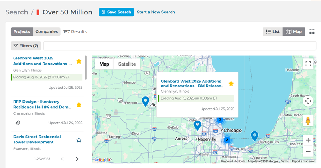This screenshot has width=321, height=168.
Task: Click the map pin near Michigan City
Action: click(x=254, y=136)
